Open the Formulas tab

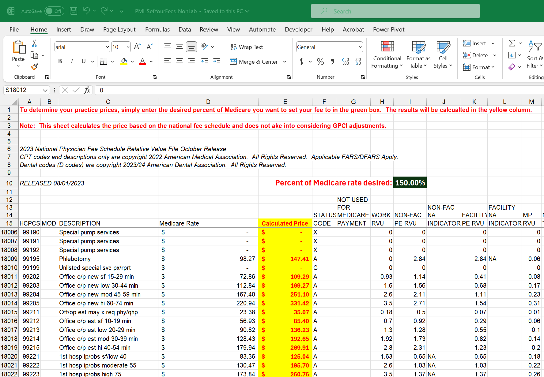pos(157,29)
